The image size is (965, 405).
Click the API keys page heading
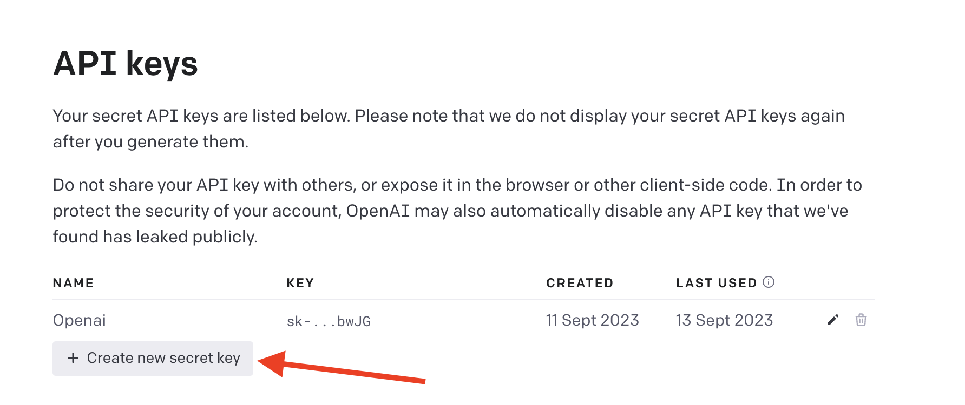pos(126,64)
